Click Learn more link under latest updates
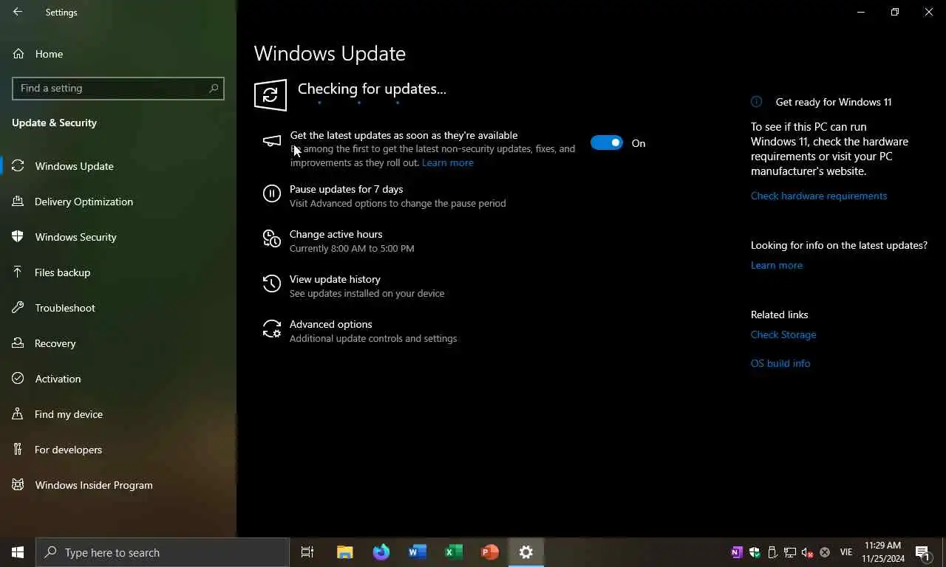 point(448,162)
